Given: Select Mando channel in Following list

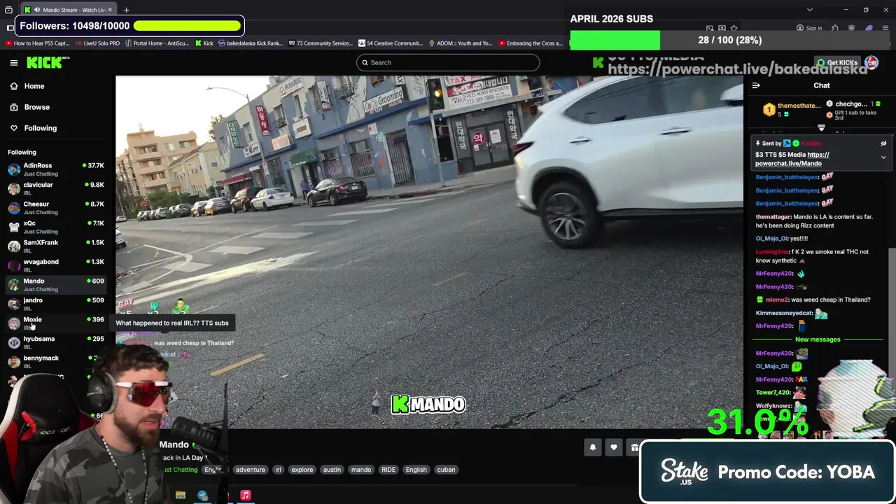Looking at the screenshot, I should tap(56, 284).
